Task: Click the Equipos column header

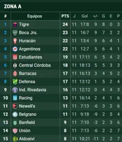Action: tap(35, 16)
